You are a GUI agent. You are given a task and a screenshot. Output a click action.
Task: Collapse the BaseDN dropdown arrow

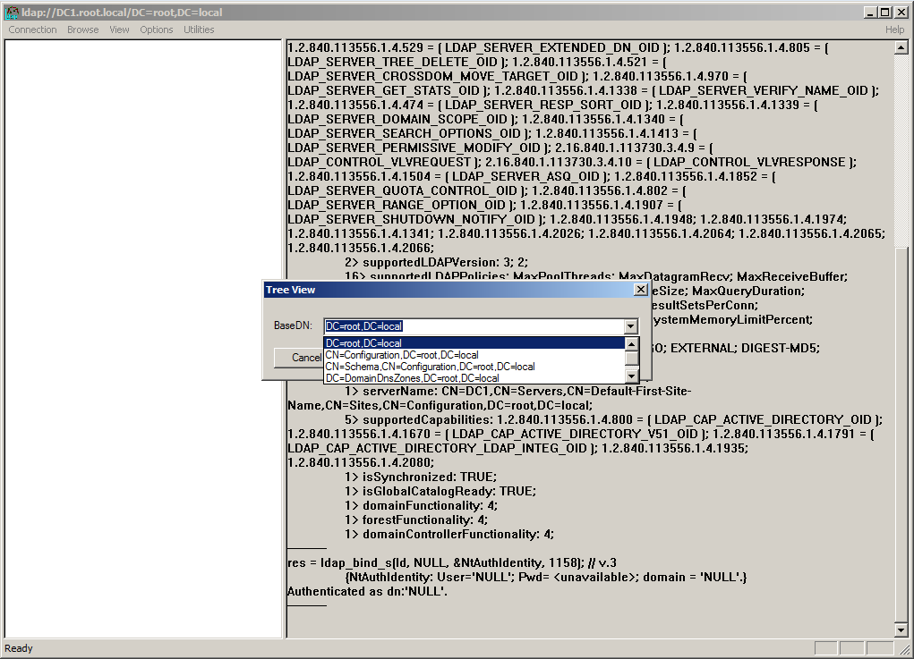(x=630, y=325)
